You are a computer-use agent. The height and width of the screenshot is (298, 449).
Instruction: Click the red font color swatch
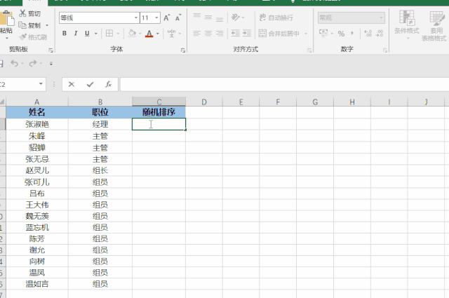[x=149, y=33]
